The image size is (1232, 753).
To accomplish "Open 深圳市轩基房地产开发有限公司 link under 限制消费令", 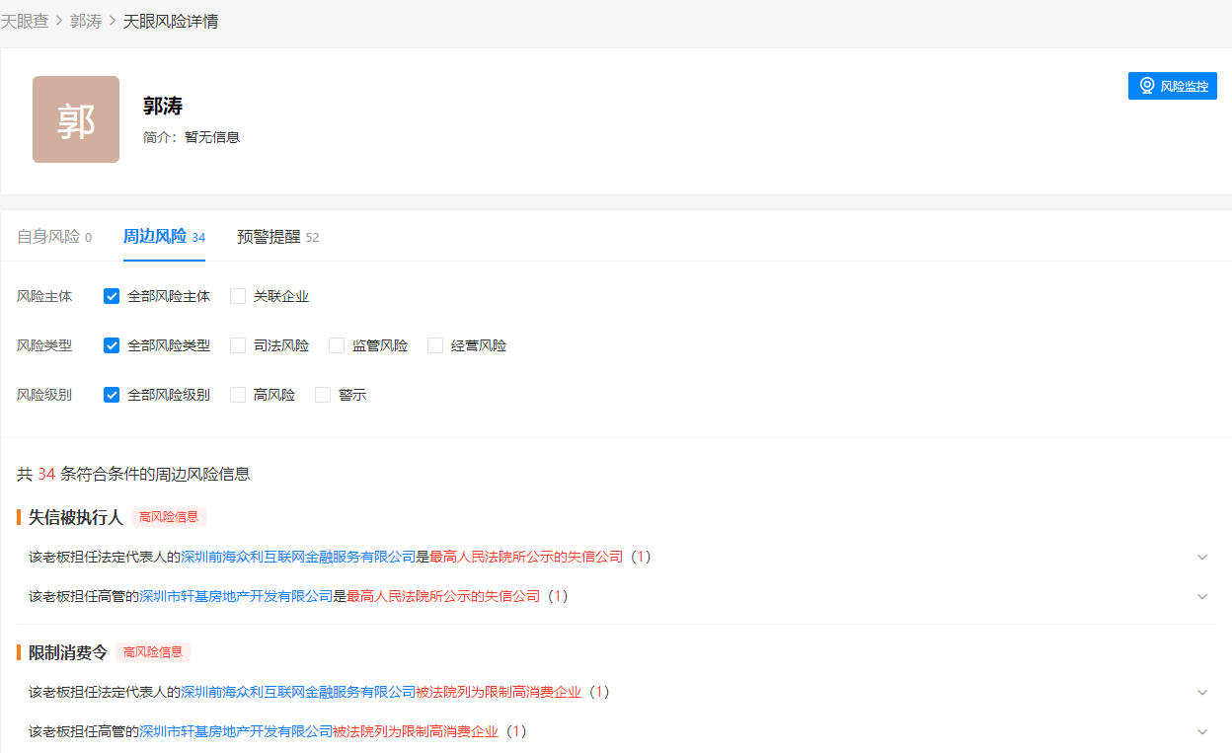I will (236, 731).
